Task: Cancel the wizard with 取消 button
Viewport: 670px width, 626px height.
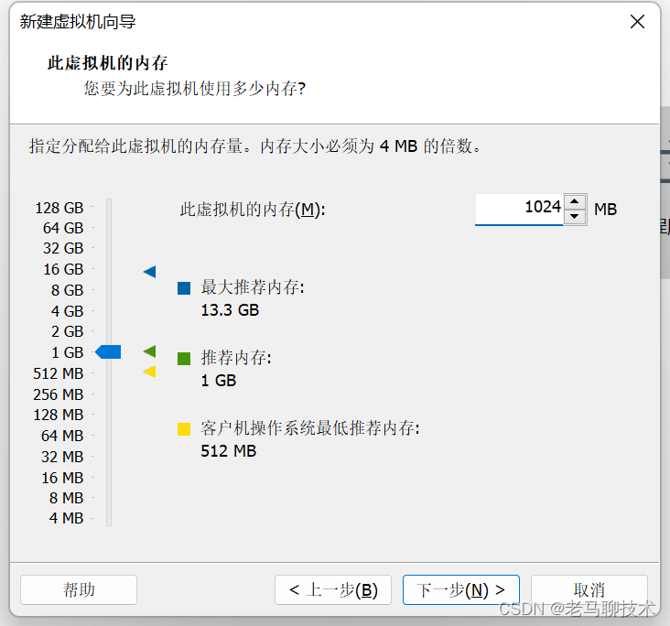Action: click(589, 589)
